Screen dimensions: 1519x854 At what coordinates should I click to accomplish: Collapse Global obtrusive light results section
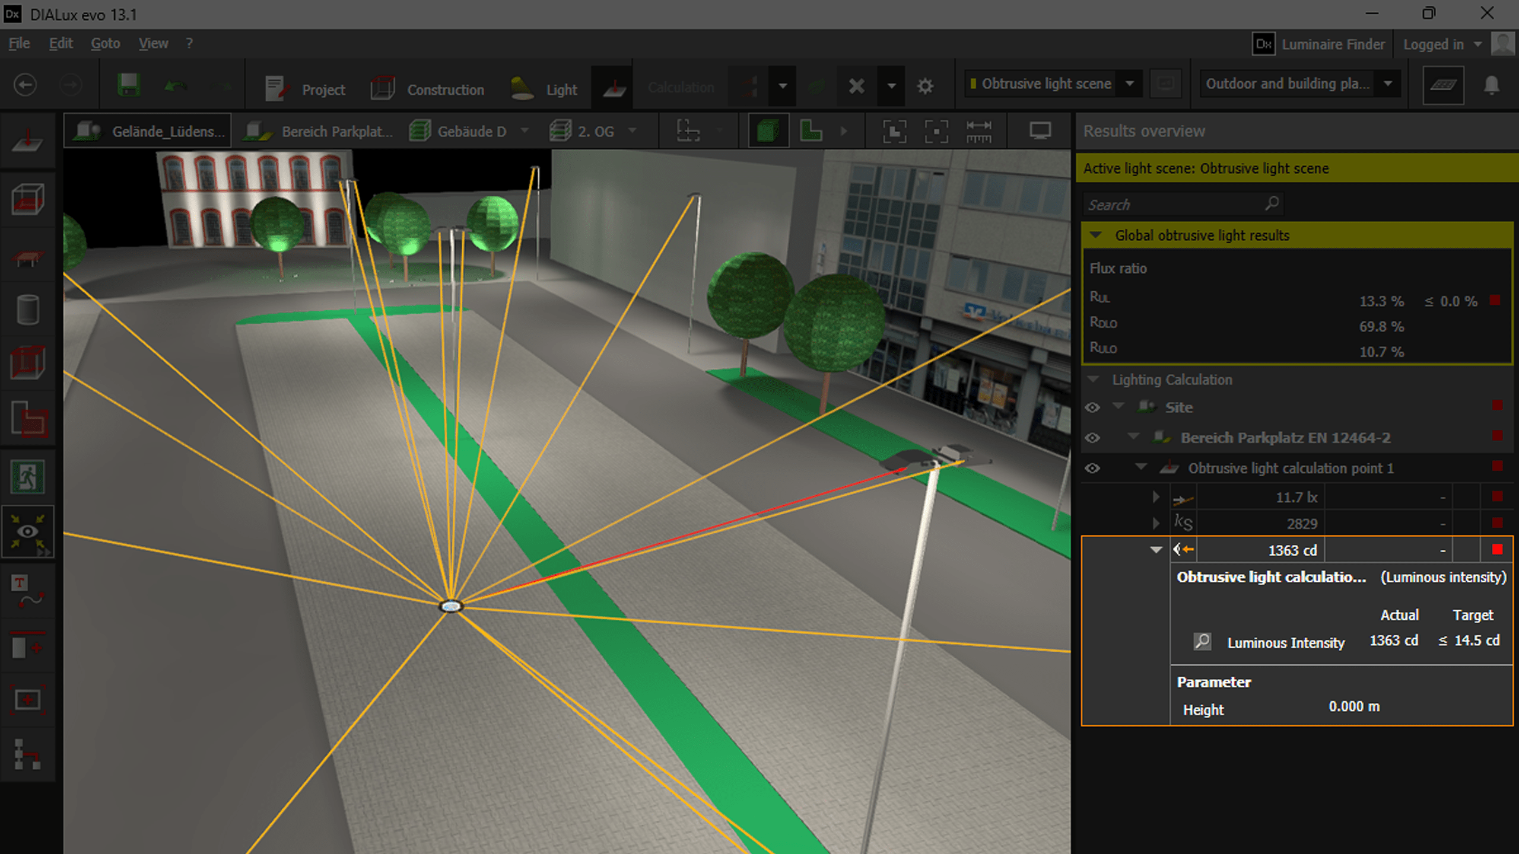1096,235
